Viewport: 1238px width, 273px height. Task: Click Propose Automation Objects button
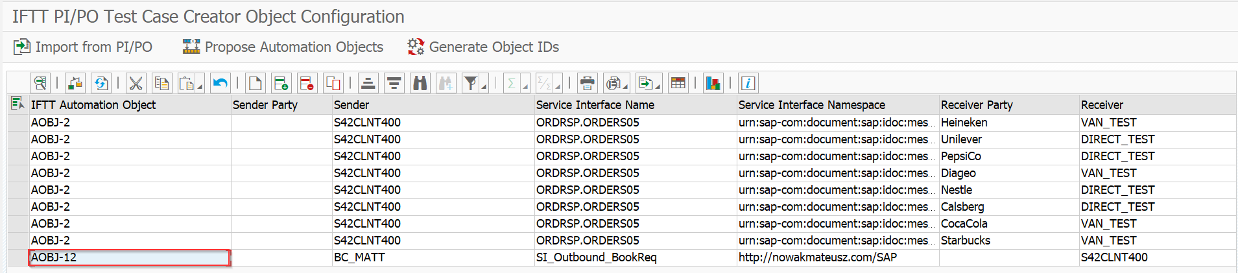(x=283, y=47)
